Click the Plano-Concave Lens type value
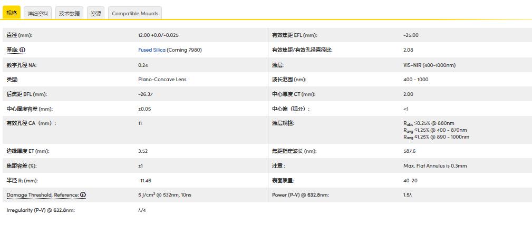The height and width of the screenshot is (225, 532). (x=162, y=80)
